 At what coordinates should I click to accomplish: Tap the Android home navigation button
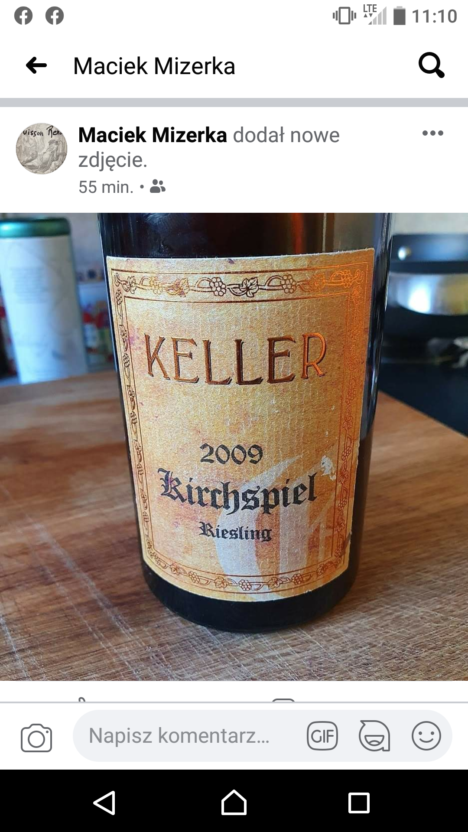[234, 803]
